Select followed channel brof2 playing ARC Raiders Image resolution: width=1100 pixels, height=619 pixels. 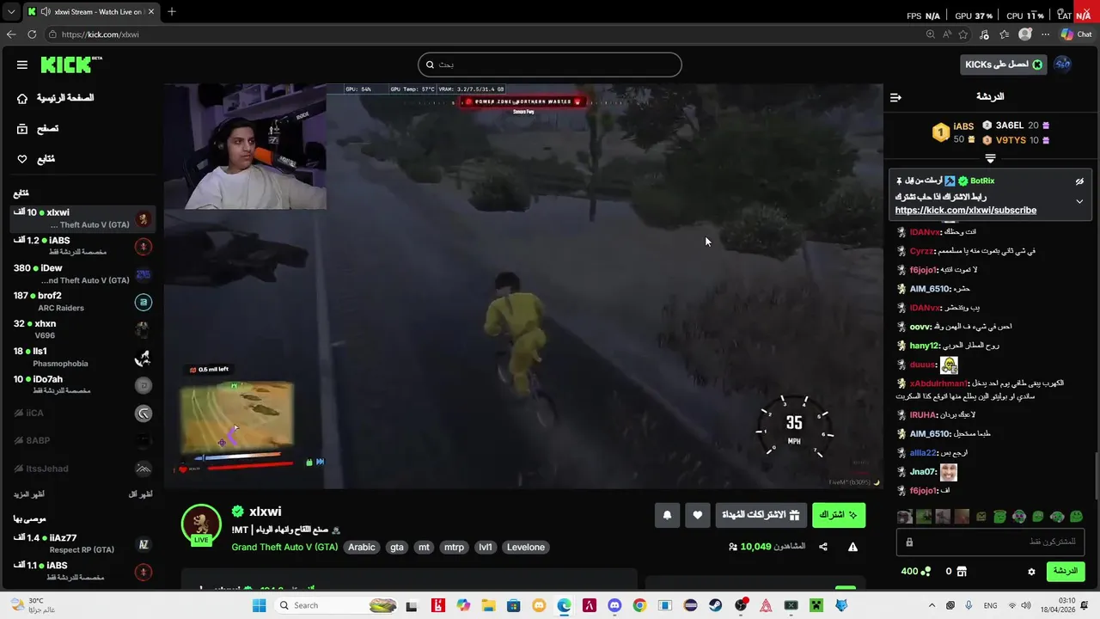click(x=82, y=302)
